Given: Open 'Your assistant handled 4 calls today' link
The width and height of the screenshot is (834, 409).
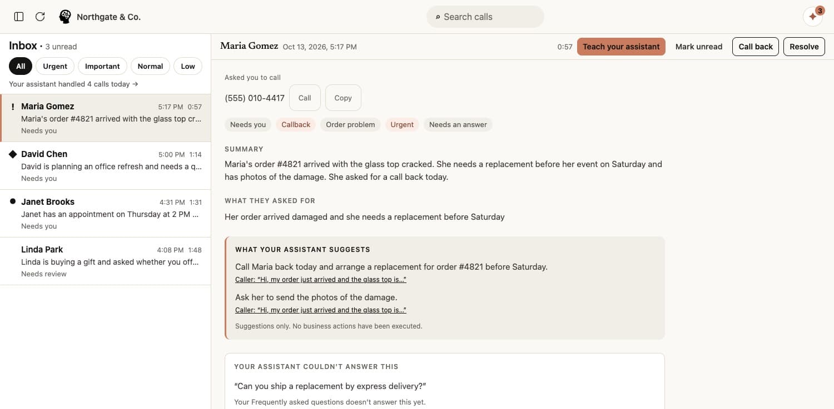Looking at the screenshot, I should pyautogui.click(x=73, y=84).
